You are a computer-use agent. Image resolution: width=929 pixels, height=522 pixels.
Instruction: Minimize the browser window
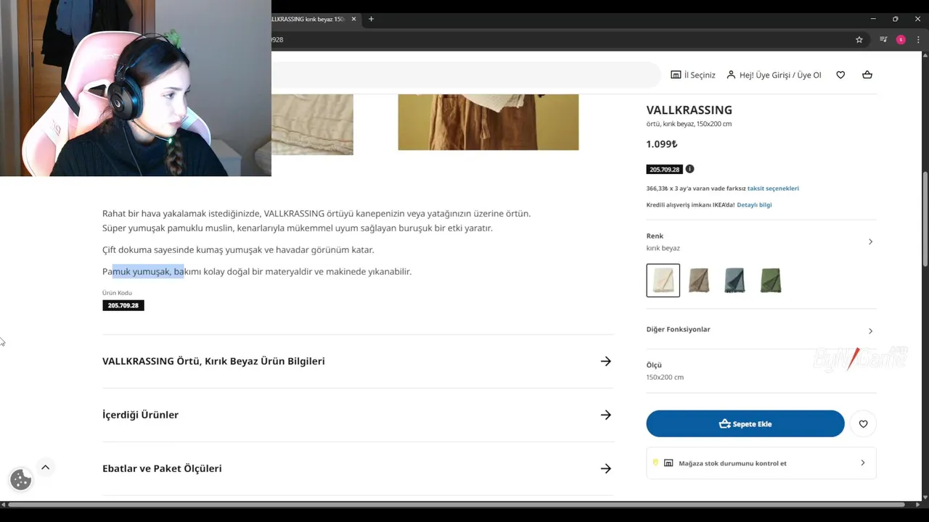pyautogui.click(x=873, y=19)
